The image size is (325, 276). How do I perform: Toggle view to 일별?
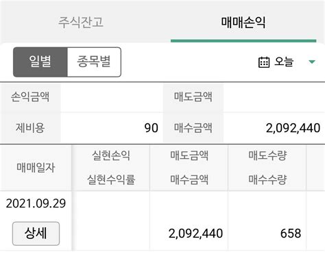click(40, 62)
